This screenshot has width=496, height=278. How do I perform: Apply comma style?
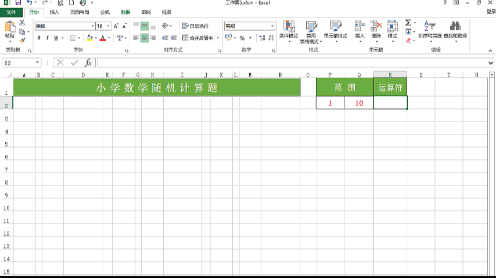[250, 38]
